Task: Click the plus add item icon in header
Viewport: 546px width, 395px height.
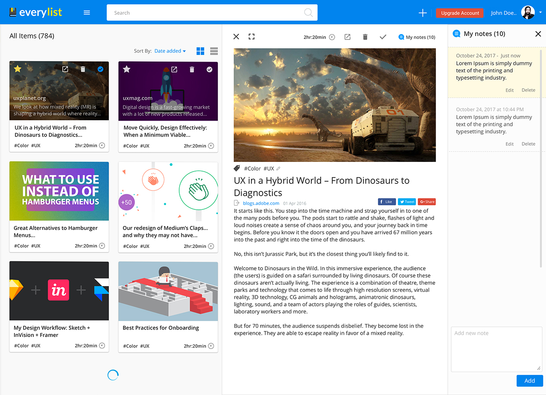Action: point(423,13)
